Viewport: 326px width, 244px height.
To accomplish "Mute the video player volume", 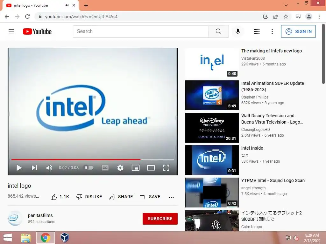I will 49,168.
